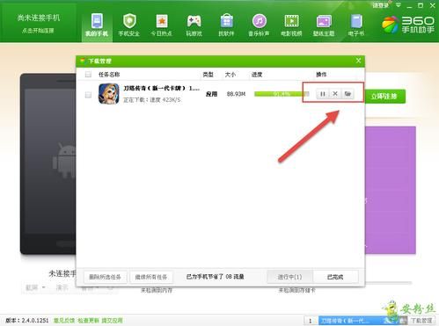Click the 操作 column header
The image size is (439, 326).
321,75
